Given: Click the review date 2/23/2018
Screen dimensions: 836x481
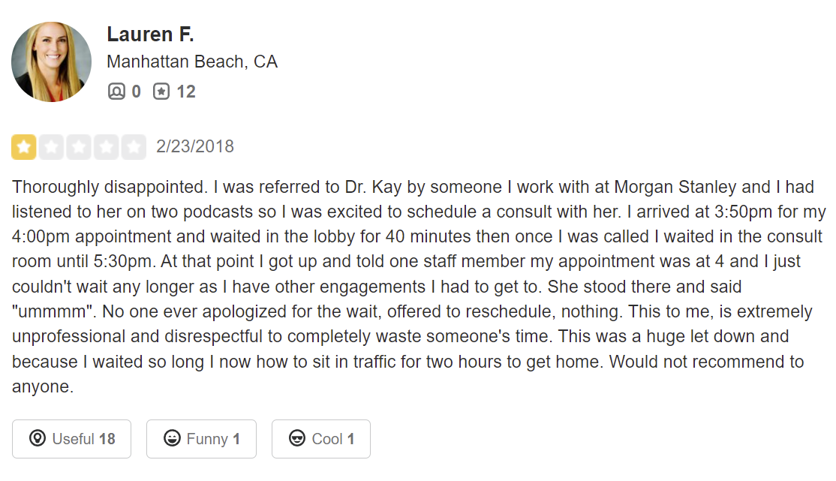Looking at the screenshot, I should click(195, 146).
